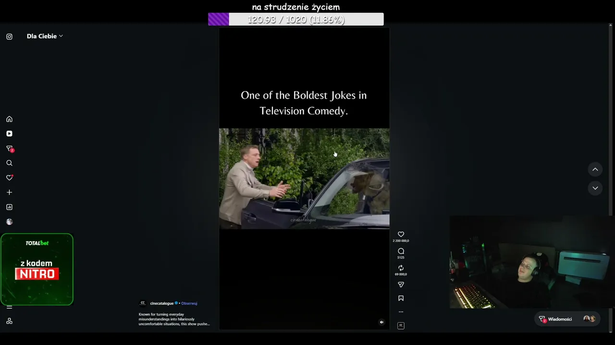Screen dimensions: 615x345
Task: Open your profile avatar in the sidebar
Action: (x=9, y=222)
